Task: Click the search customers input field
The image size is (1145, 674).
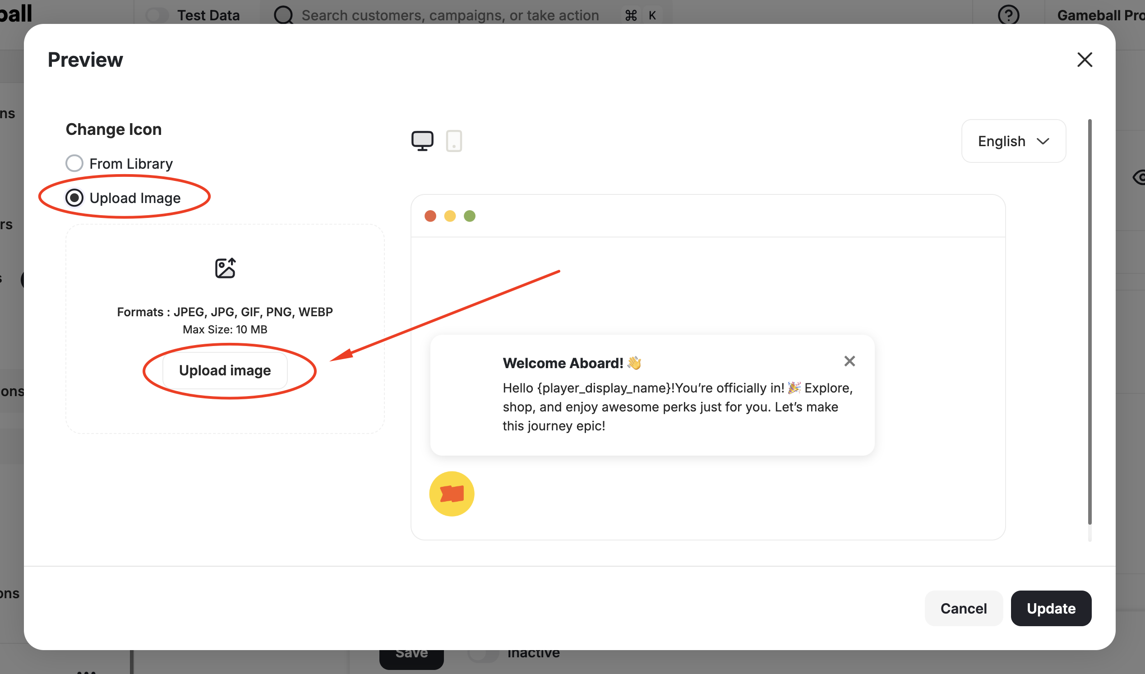Action: (449, 14)
